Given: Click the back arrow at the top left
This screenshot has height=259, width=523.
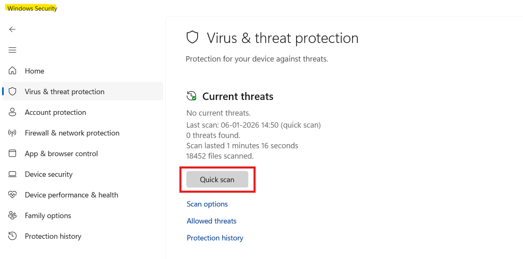Looking at the screenshot, I should [12, 29].
